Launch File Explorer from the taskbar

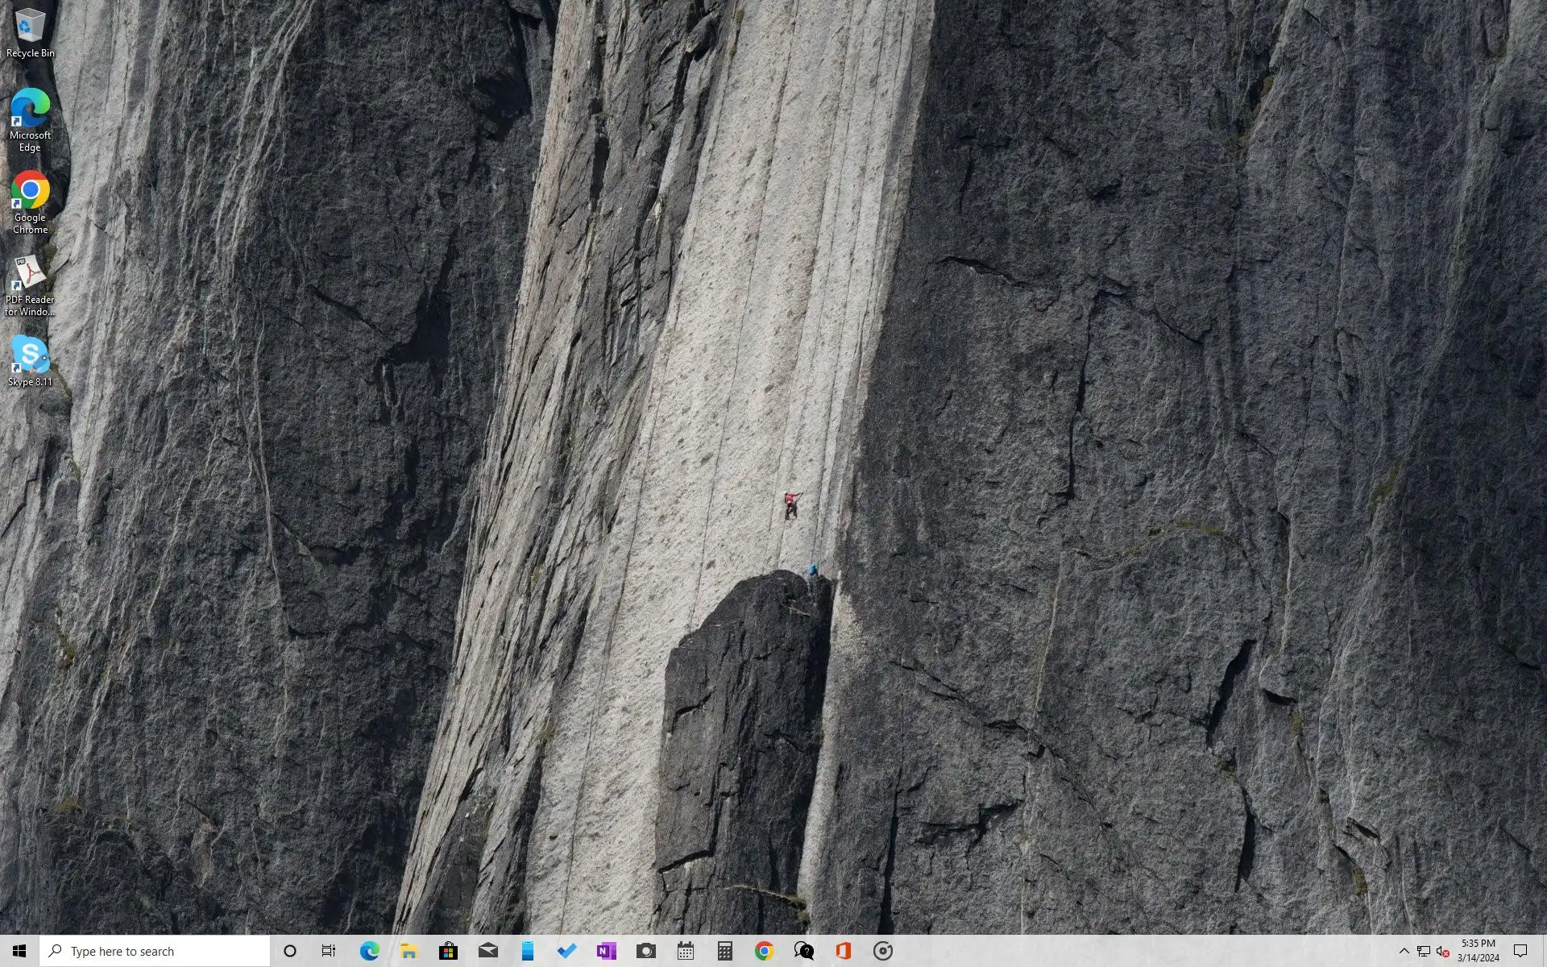[409, 951]
